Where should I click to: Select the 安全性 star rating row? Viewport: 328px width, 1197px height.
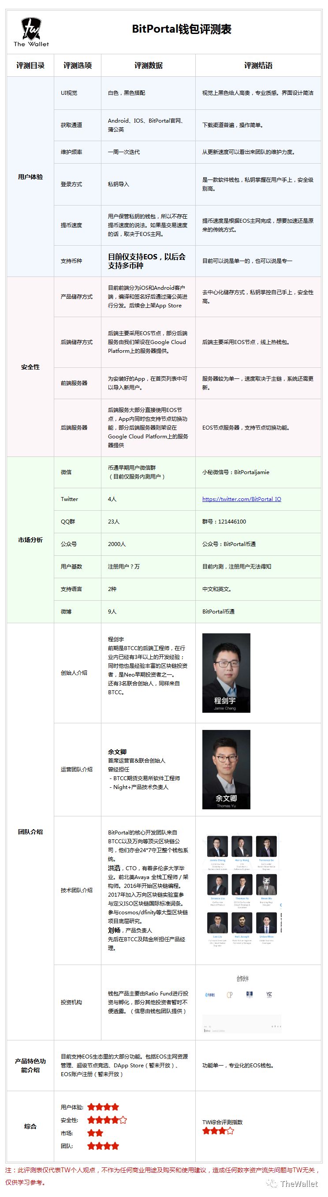pos(107,1120)
